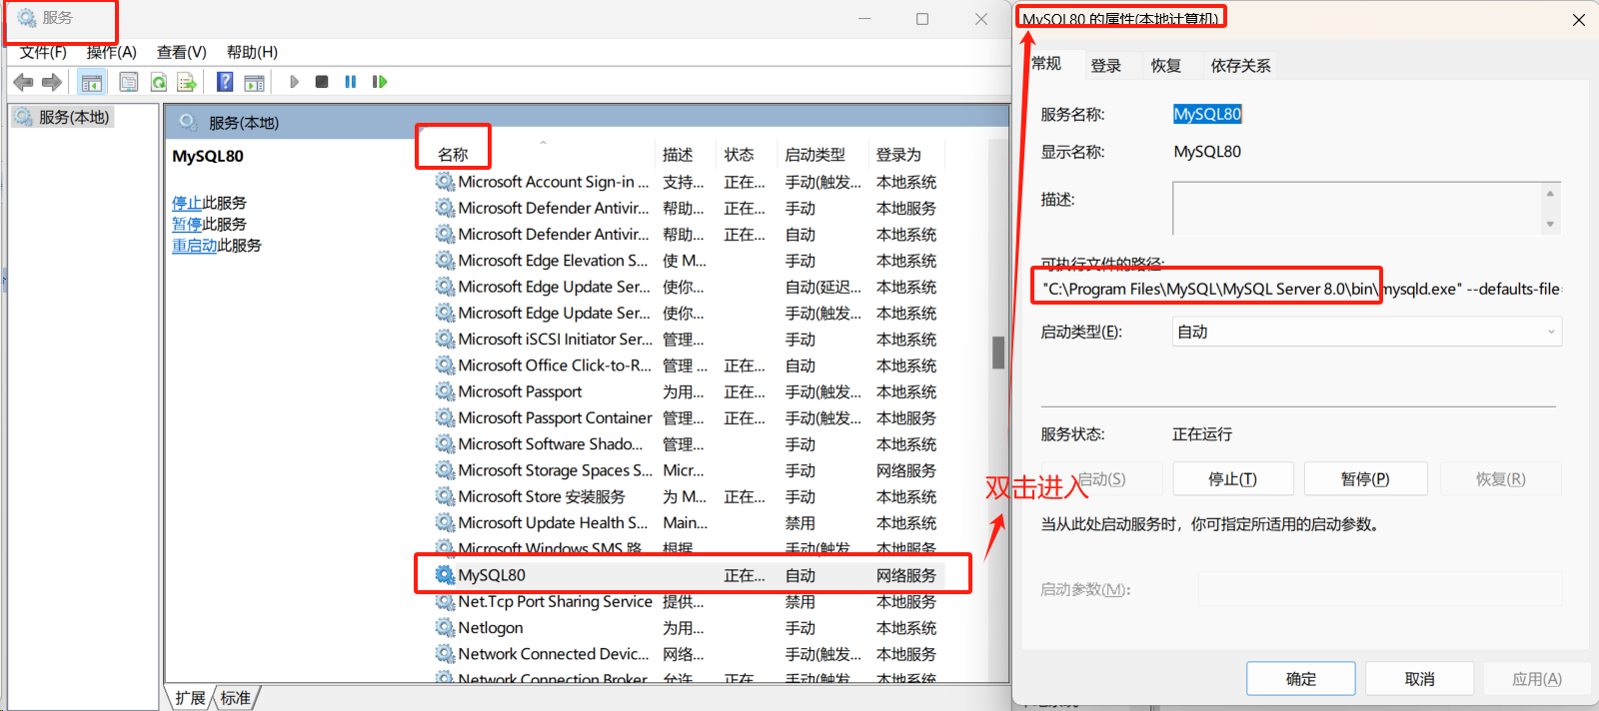Screen dimensions: 1599x711
Task: Click the 暂停 this service link
Action: (187, 224)
